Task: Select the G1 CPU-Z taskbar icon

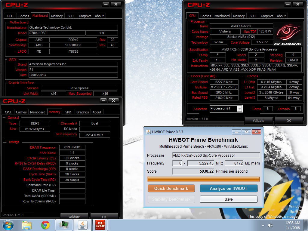Action: [100, 225]
